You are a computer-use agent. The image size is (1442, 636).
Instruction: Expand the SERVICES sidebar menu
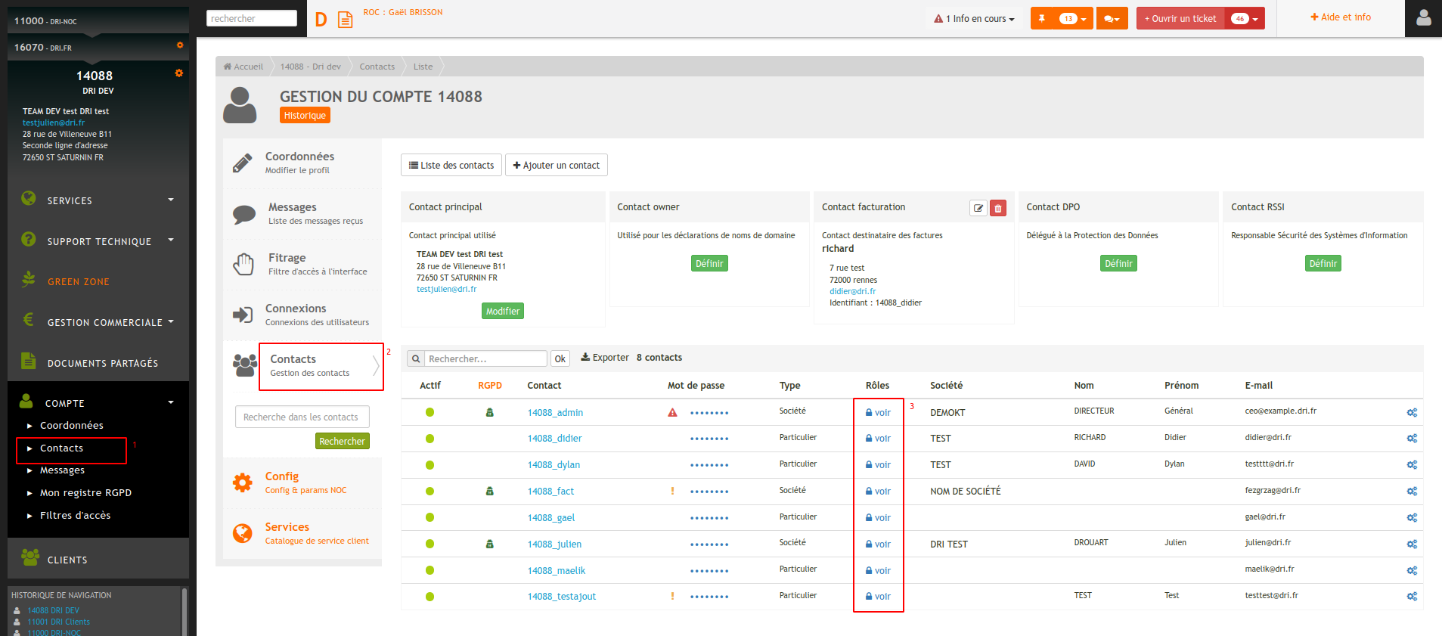98,200
